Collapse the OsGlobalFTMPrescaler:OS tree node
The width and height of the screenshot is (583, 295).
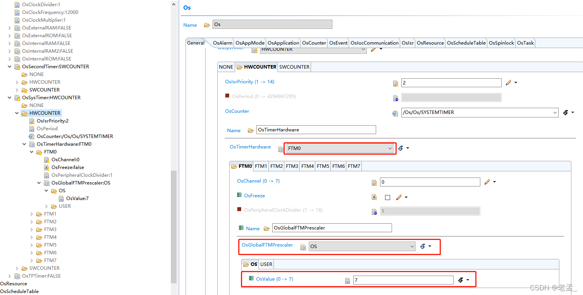(39, 183)
